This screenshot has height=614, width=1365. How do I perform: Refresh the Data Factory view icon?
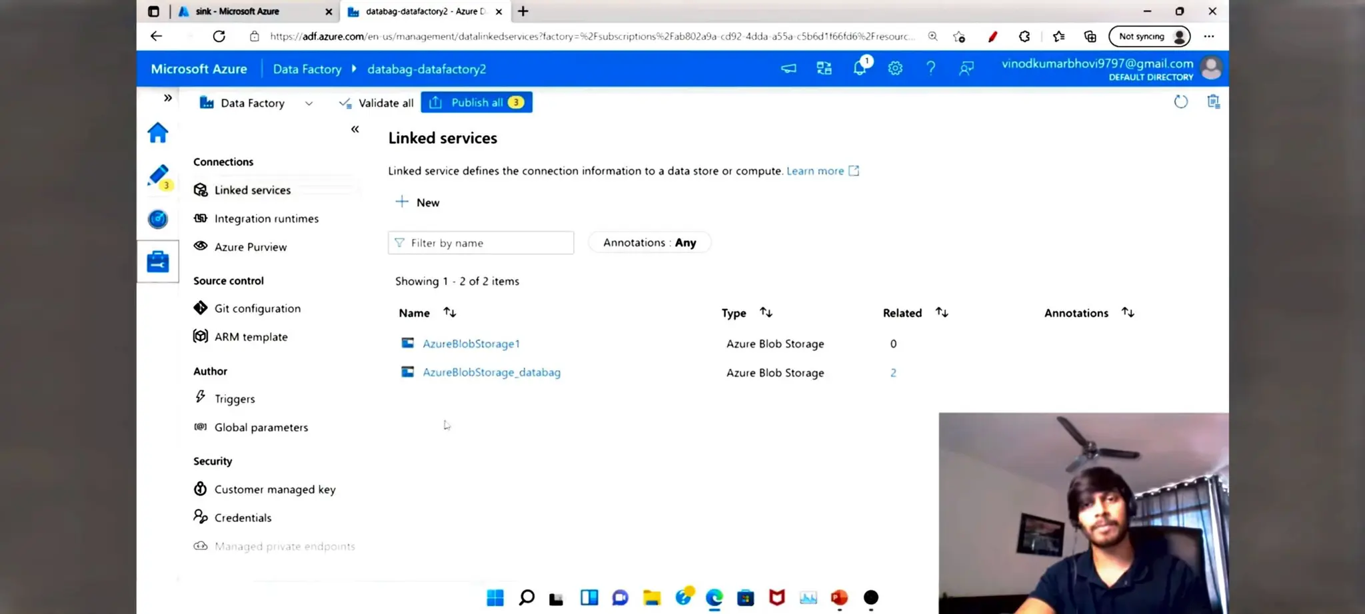1180,102
